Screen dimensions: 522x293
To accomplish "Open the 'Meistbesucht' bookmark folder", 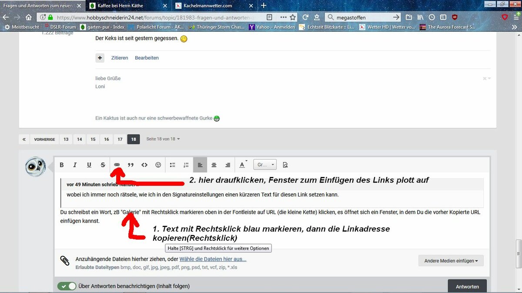I will coord(21,27).
